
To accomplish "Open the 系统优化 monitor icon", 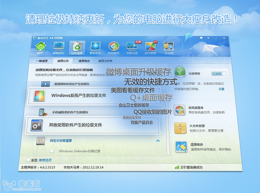I will pyautogui.click(x=58, y=46).
